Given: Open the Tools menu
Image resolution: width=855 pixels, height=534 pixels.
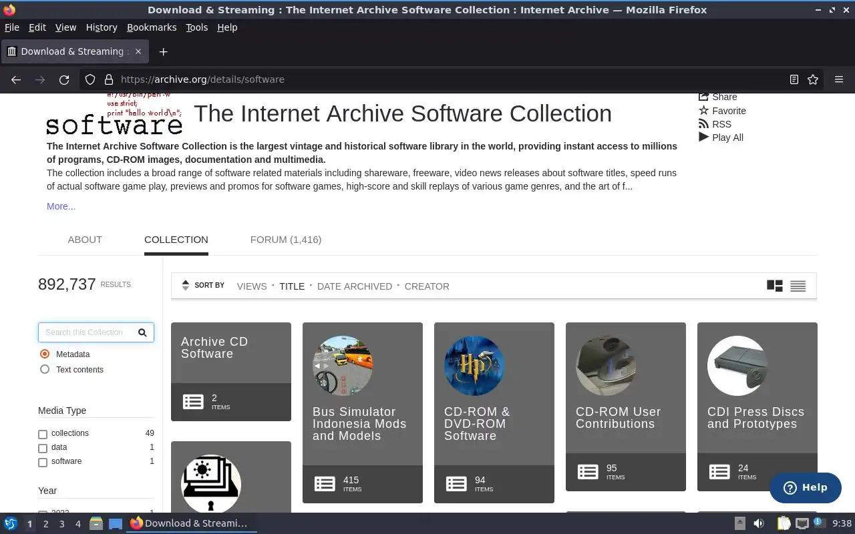Looking at the screenshot, I should [196, 27].
